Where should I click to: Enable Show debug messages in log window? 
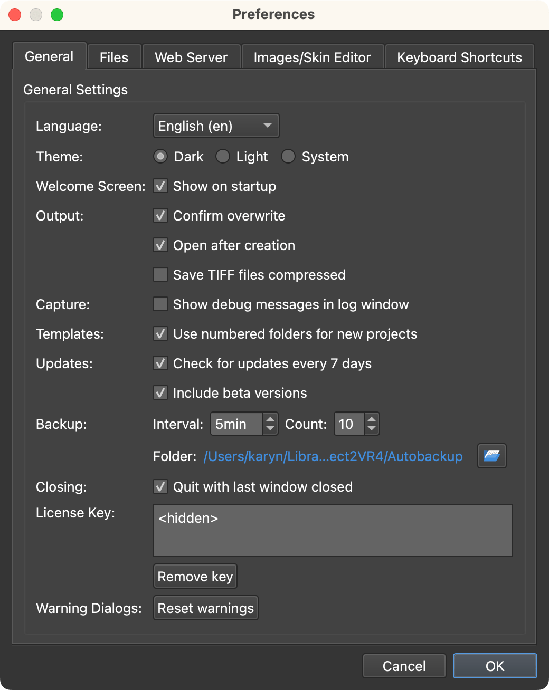pos(160,304)
